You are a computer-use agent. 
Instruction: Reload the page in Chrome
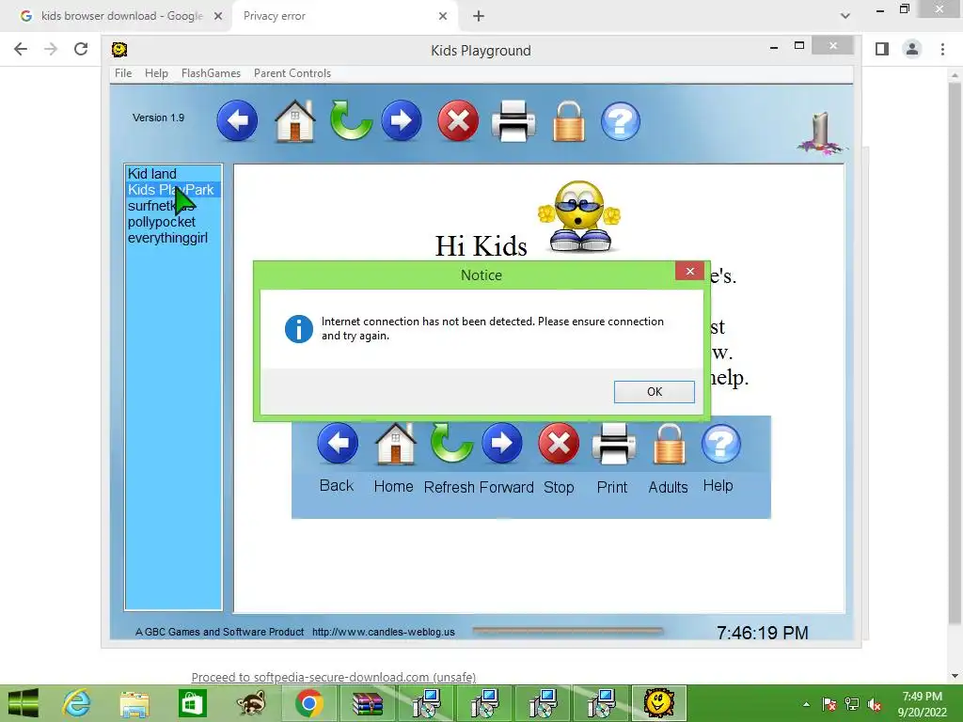tap(81, 49)
